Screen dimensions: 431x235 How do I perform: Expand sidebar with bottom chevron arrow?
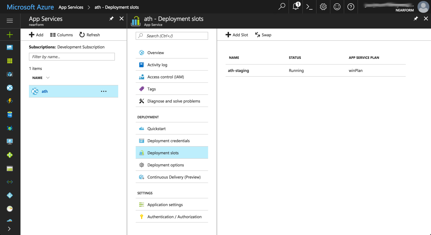[x=9, y=229]
